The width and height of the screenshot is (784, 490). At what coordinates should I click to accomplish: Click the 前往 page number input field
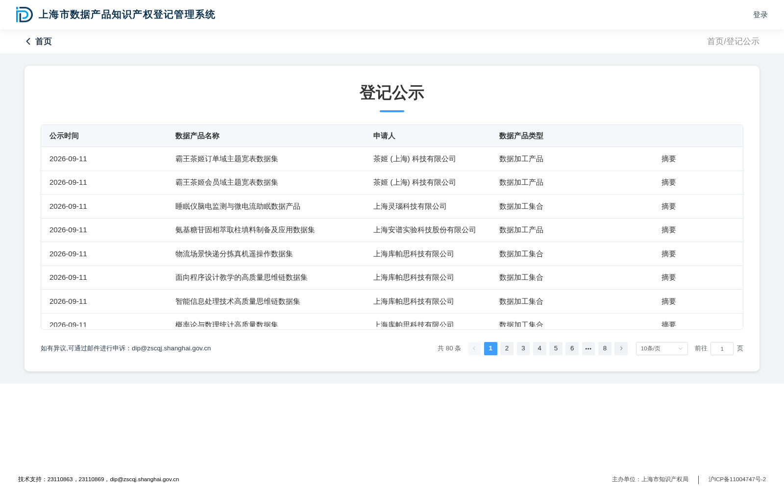722,348
